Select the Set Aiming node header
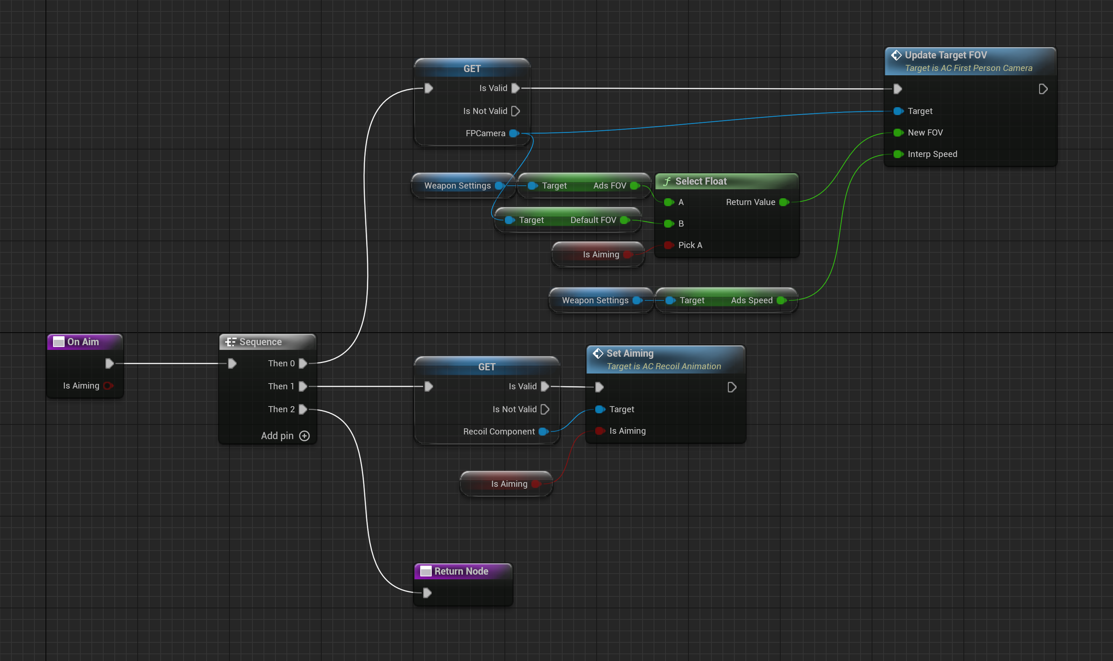Image resolution: width=1113 pixels, height=661 pixels. [x=666, y=360]
